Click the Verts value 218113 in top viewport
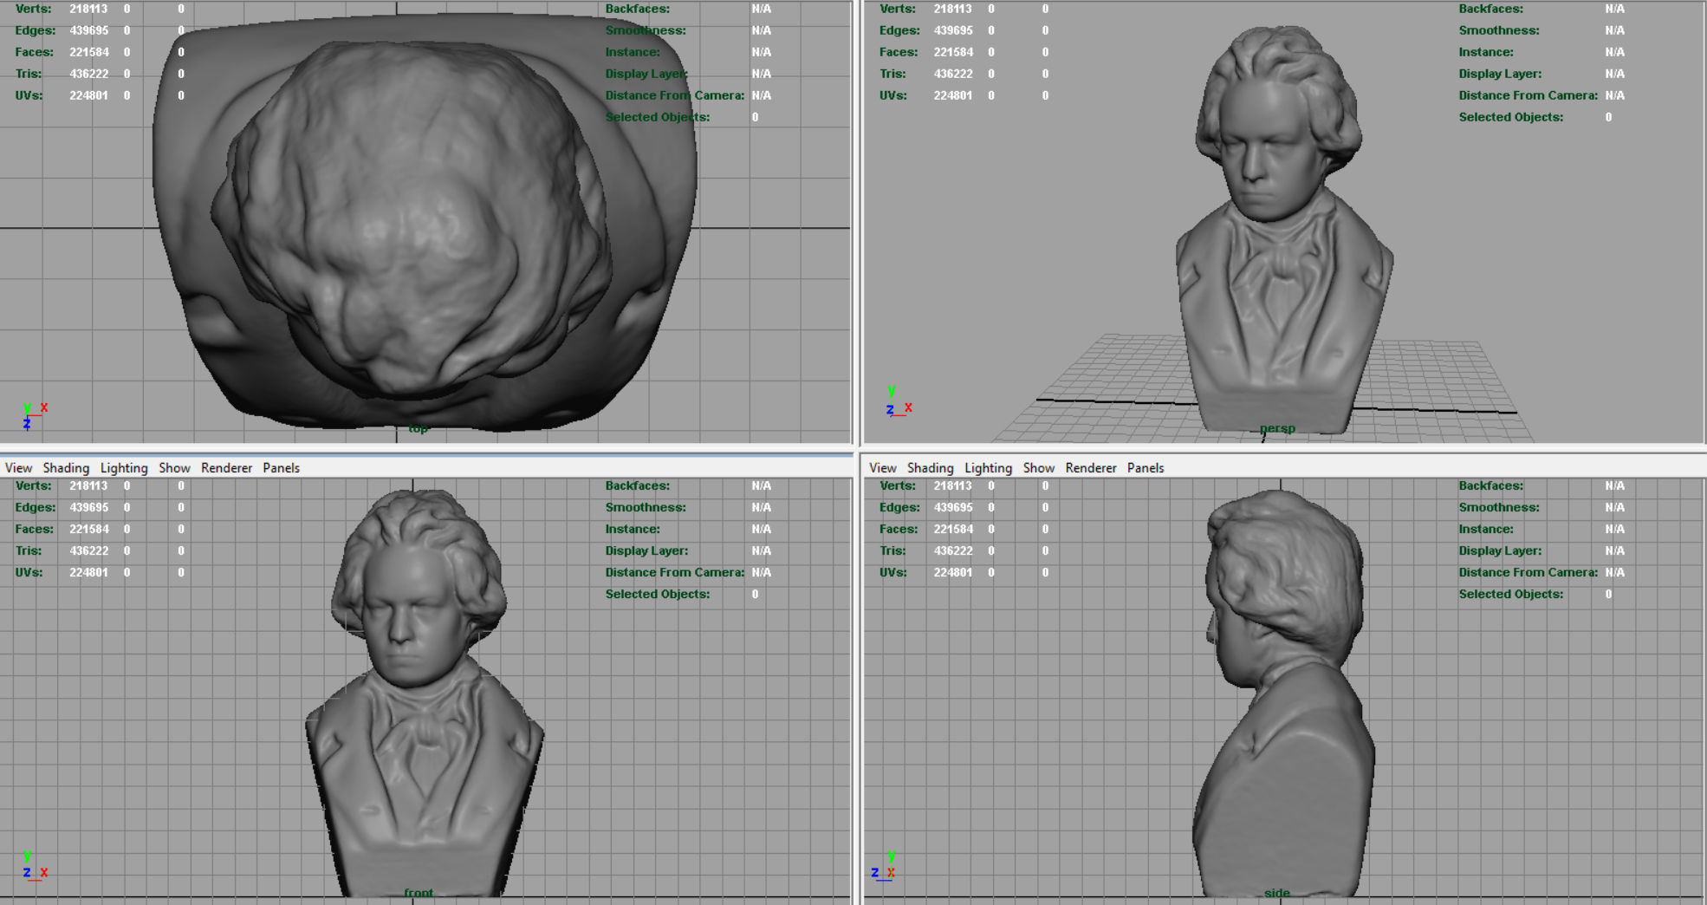The width and height of the screenshot is (1707, 905). point(88,9)
